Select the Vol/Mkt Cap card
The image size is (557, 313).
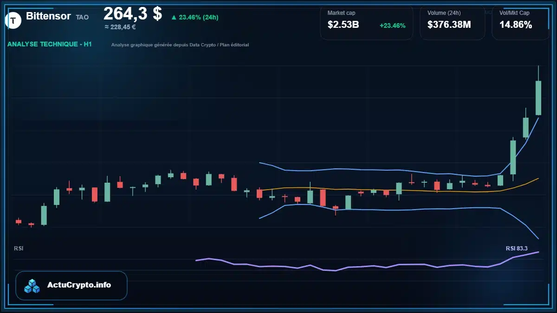520,22
